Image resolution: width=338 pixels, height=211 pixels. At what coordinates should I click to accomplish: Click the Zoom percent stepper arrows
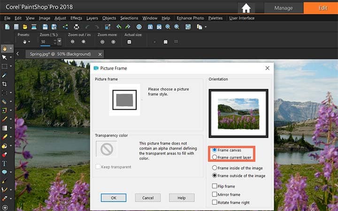click(55, 42)
